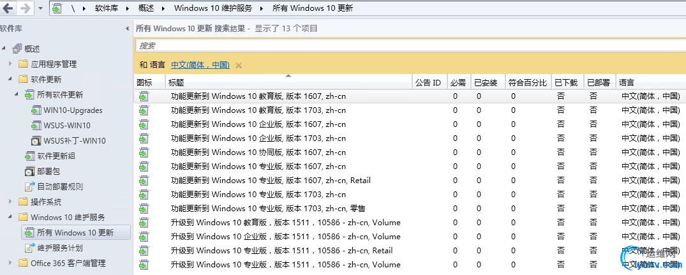Expand the arrow after 软件库 breadcrumb

128,8
